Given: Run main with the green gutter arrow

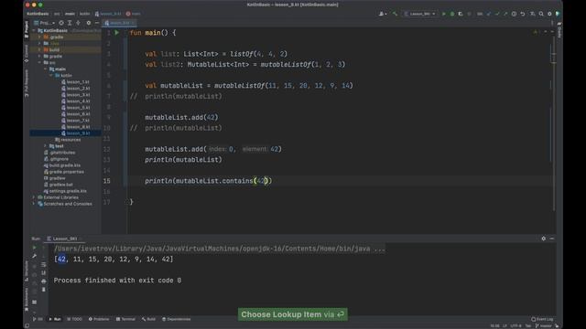Looking at the screenshot, I should (116, 33).
